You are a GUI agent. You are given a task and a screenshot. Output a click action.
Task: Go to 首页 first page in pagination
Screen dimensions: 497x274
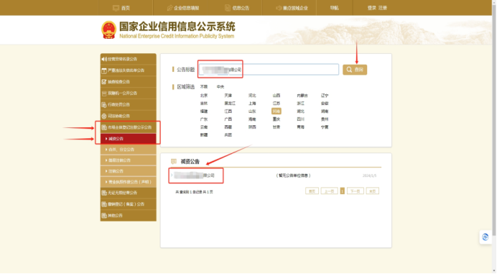click(x=312, y=191)
